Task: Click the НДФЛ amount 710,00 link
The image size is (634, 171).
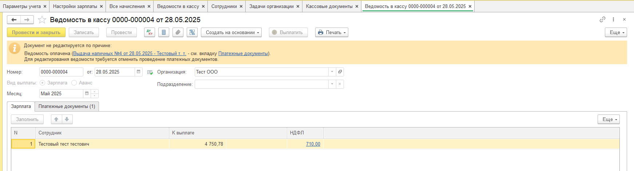Action: (x=313, y=144)
